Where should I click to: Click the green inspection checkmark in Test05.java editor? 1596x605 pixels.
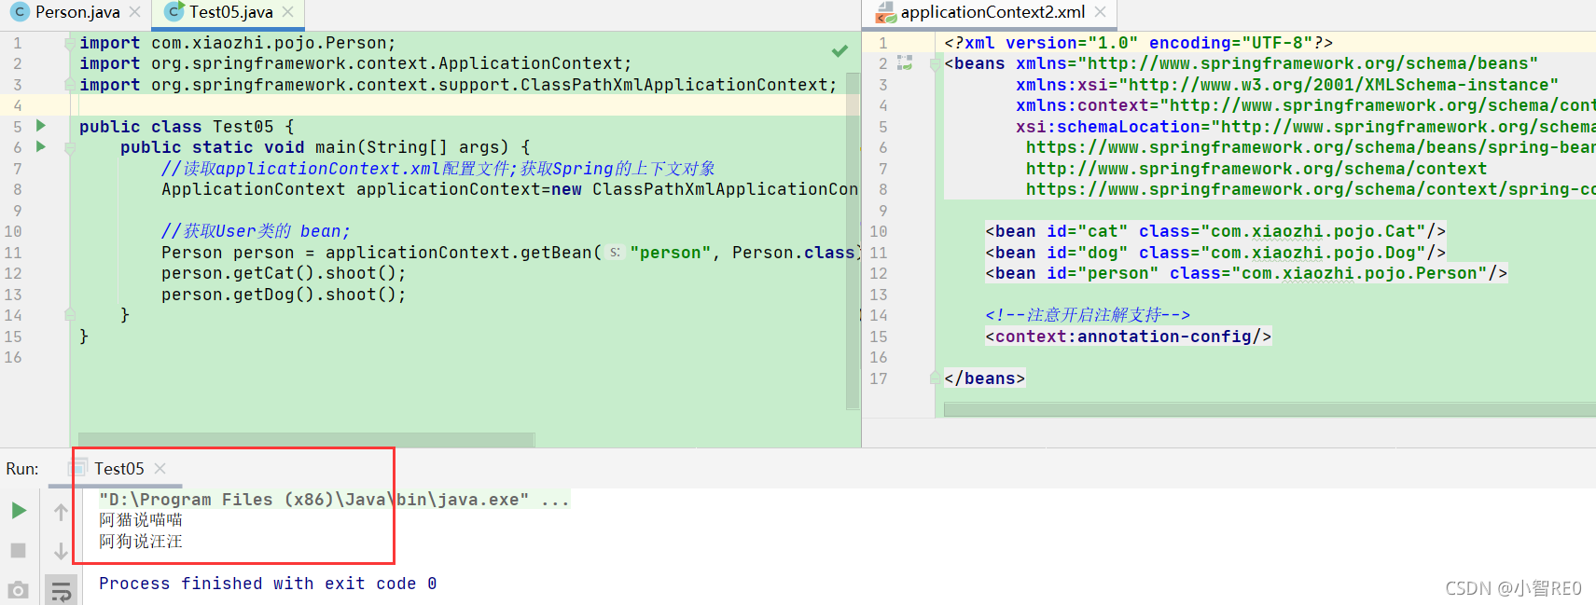[x=840, y=50]
